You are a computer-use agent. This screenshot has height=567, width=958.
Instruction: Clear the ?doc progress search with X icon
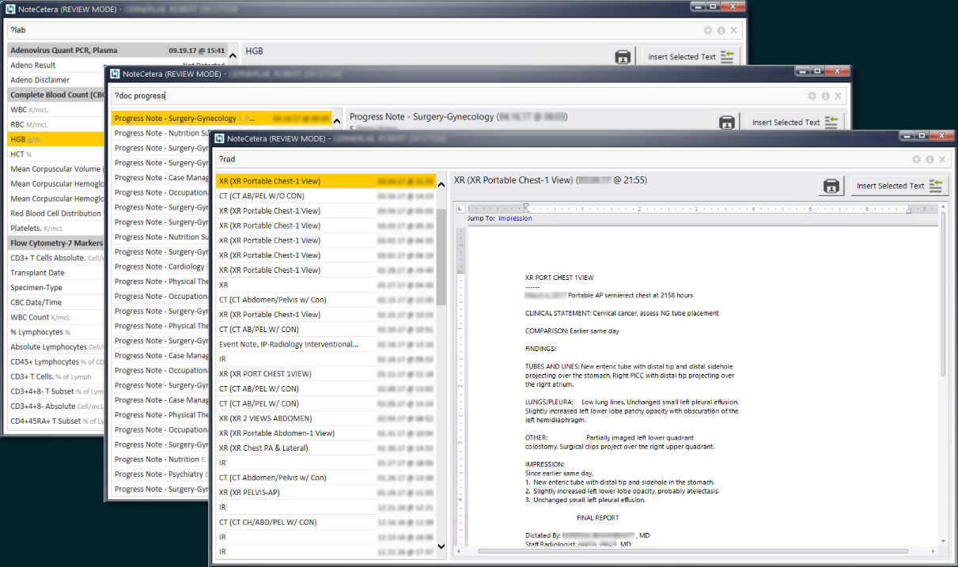coord(838,96)
